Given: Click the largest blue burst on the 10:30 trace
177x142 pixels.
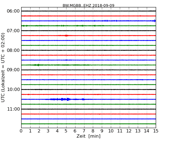Looking at the screenshot, I should 68,99.
